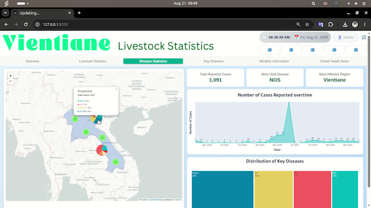Open the tab search dropdown arrow

5,13
